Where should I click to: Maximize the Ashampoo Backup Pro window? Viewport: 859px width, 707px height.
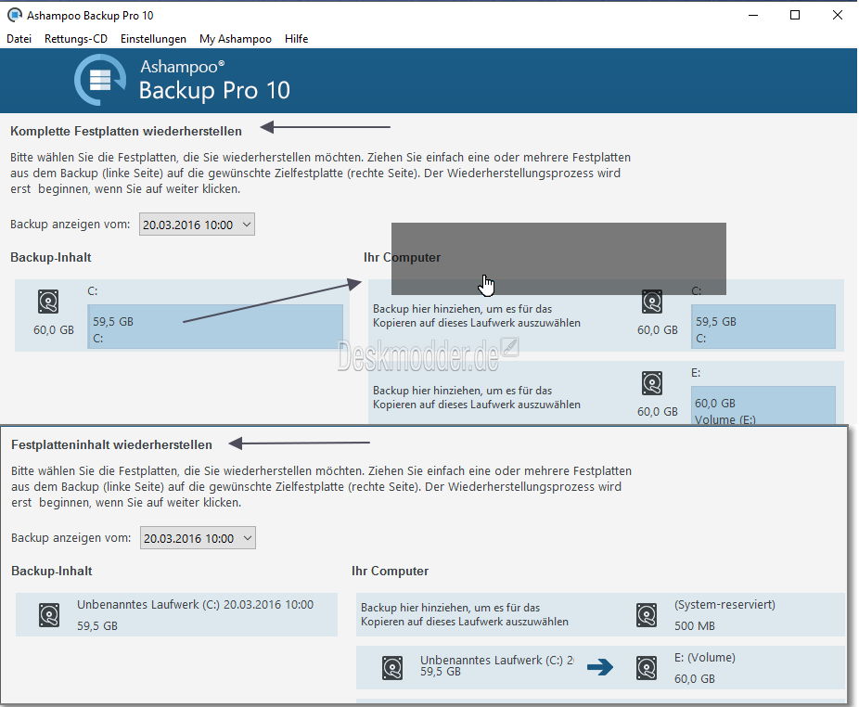(795, 16)
